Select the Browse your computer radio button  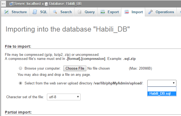click(21, 69)
